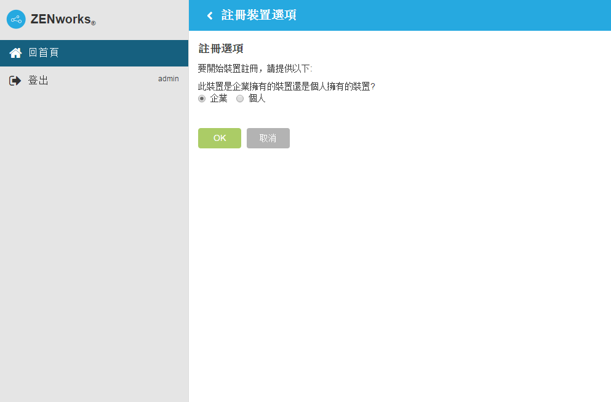Click the admin username label
Viewport: 611px width, 402px height.
169,79
